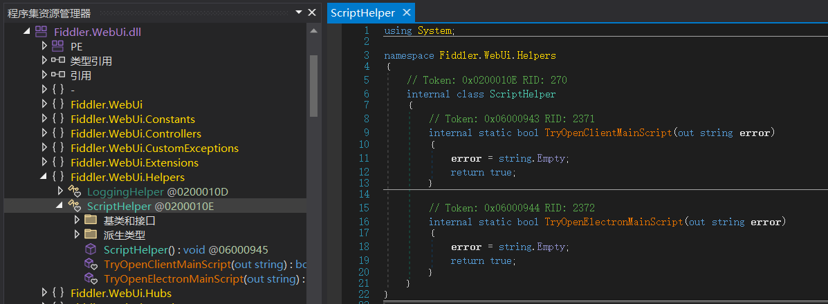This screenshot has height=304, width=828.
Task: Open the assembly explorer panel dropdown menu
Action: pos(298,12)
